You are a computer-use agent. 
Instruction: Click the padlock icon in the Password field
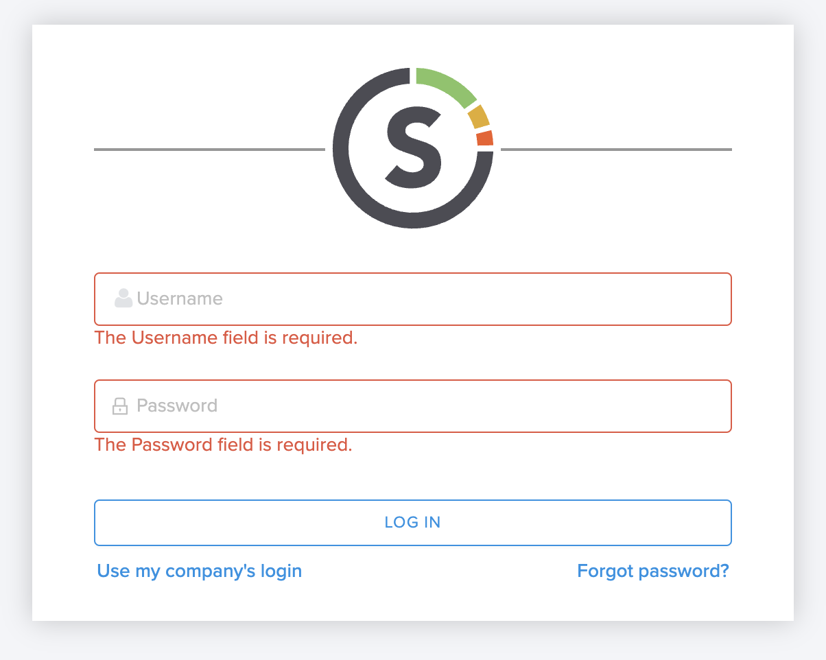pyautogui.click(x=120, y=405)
